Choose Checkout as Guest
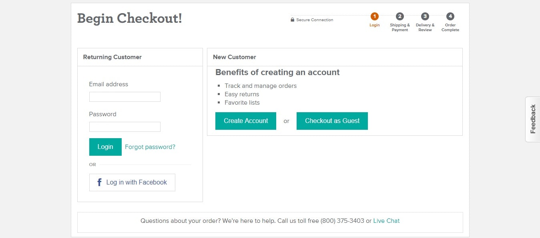Viewport: 540px width, 238px height. pyautogui.click(x=332, y=121)
